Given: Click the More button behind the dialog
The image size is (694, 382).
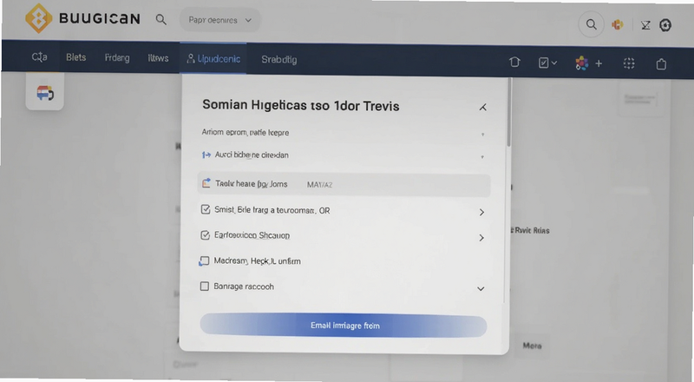Looking at the screenshot, I should (532, 346).
